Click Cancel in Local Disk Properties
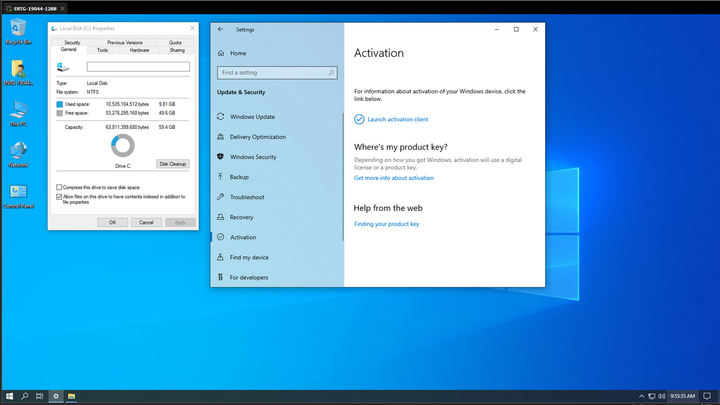This screenshot has width=720, height=405. [x=146, y=222]
